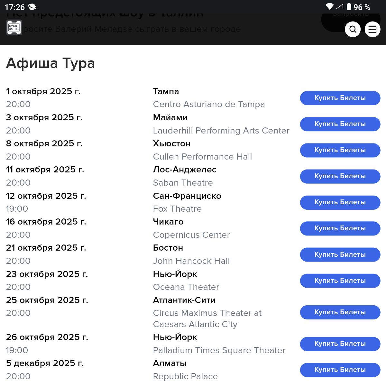The height and width of the screenshot is (387, 386).
Task: Tap the notification icon next to the clock
Action: click(32, 7)
